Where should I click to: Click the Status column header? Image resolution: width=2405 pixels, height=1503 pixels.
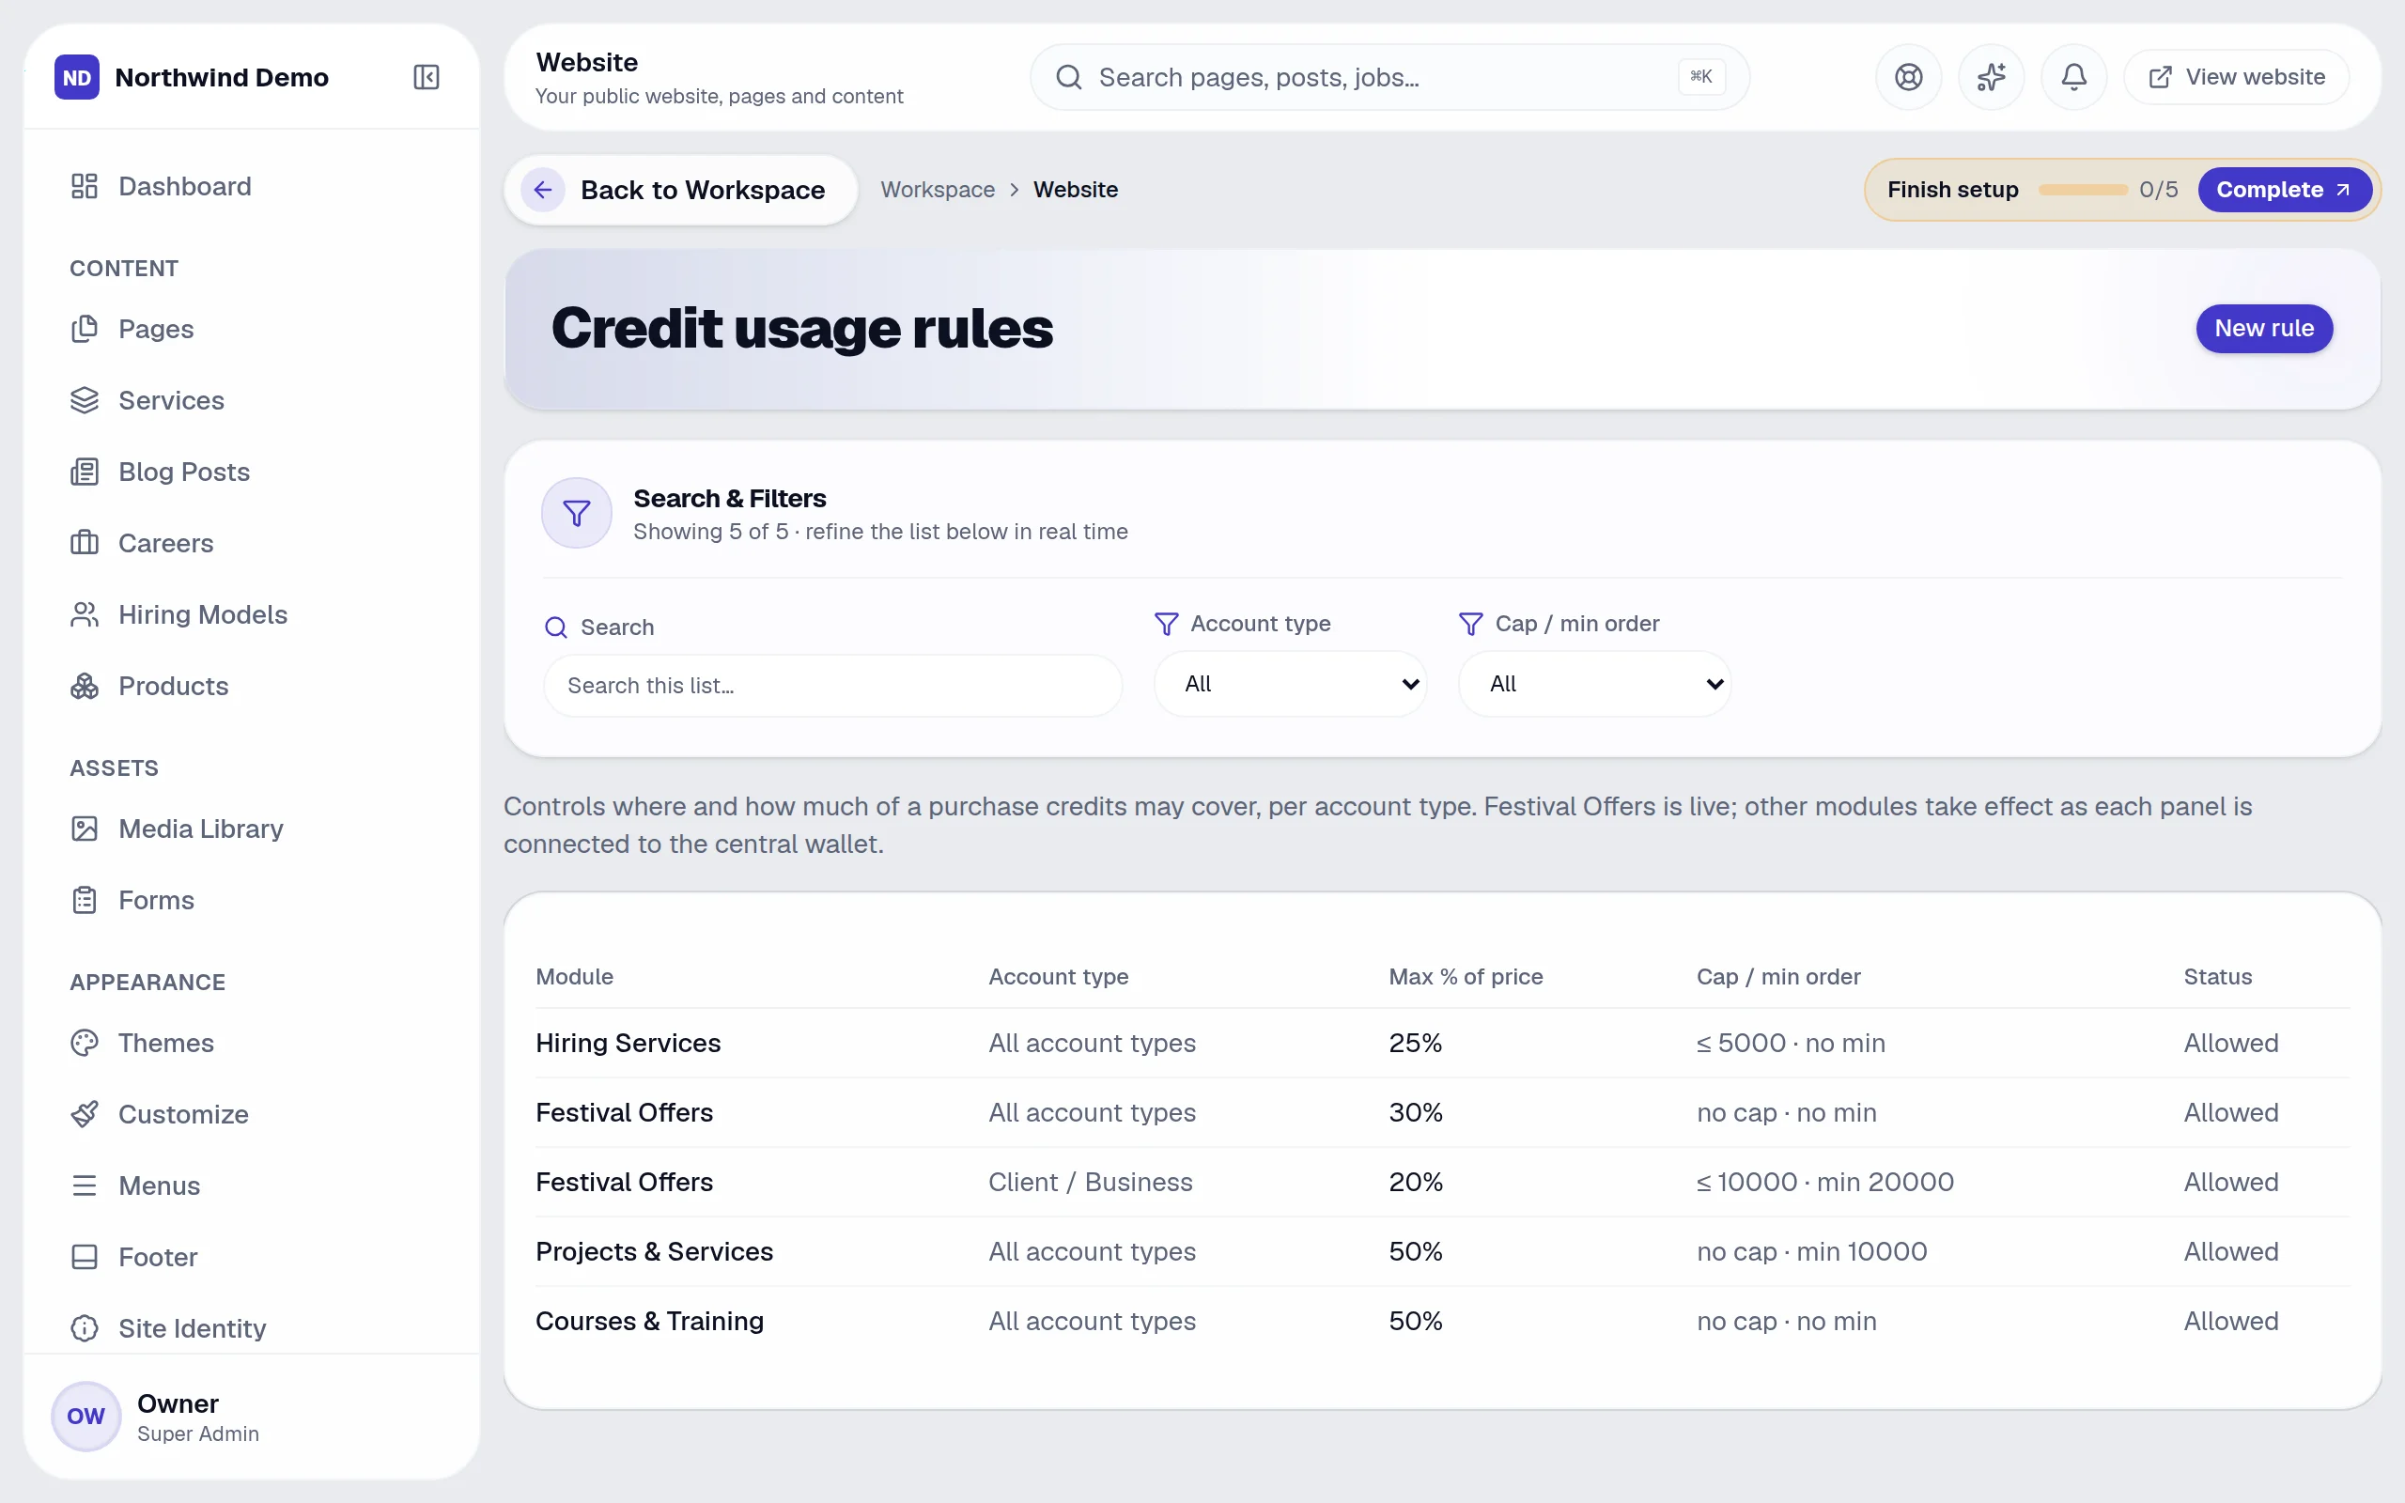click(2217, 977)
